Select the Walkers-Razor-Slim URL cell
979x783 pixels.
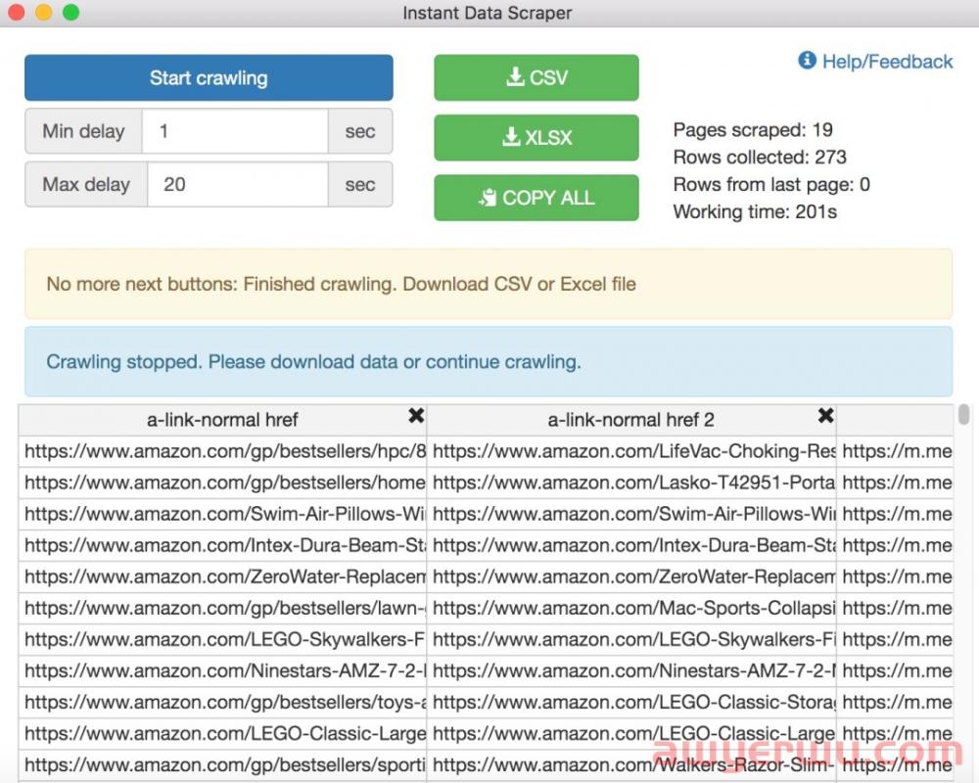[631, 764]
